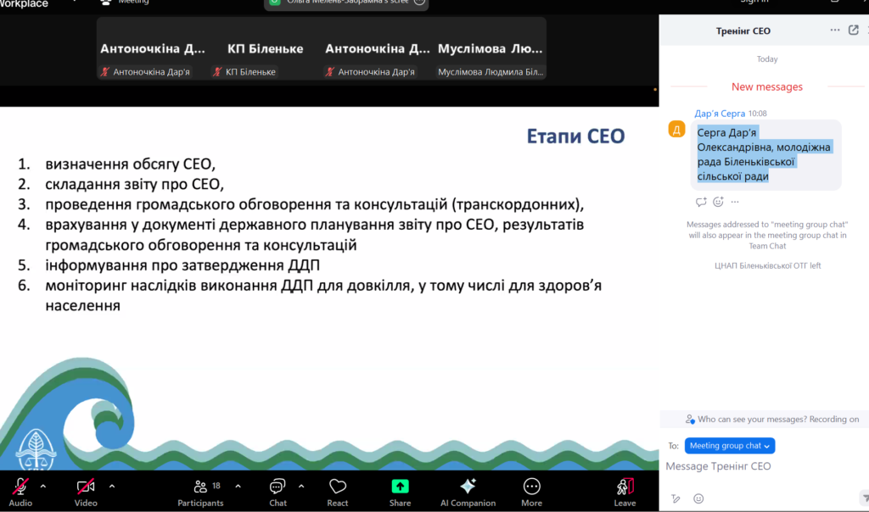Add emoji reaction to the chat message

pyautogui.click(x=718, y=202)
